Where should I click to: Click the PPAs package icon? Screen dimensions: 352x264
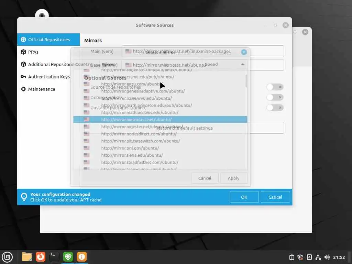23,52
